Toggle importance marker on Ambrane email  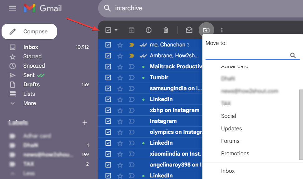point(131,56)
